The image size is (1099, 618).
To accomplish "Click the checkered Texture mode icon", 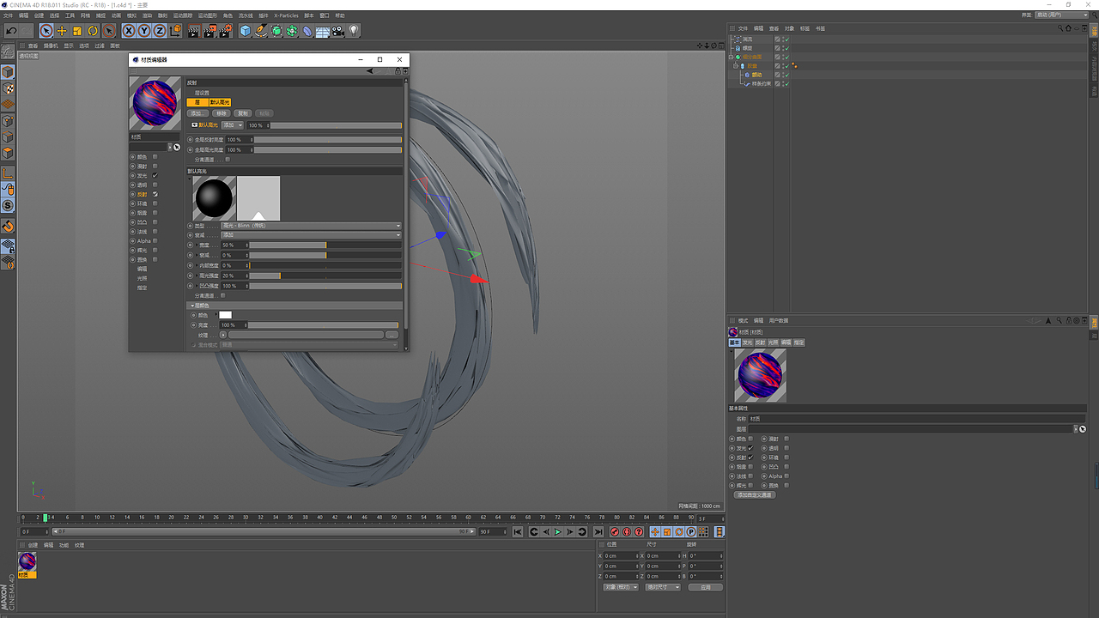I will click(x=8, y=88).
